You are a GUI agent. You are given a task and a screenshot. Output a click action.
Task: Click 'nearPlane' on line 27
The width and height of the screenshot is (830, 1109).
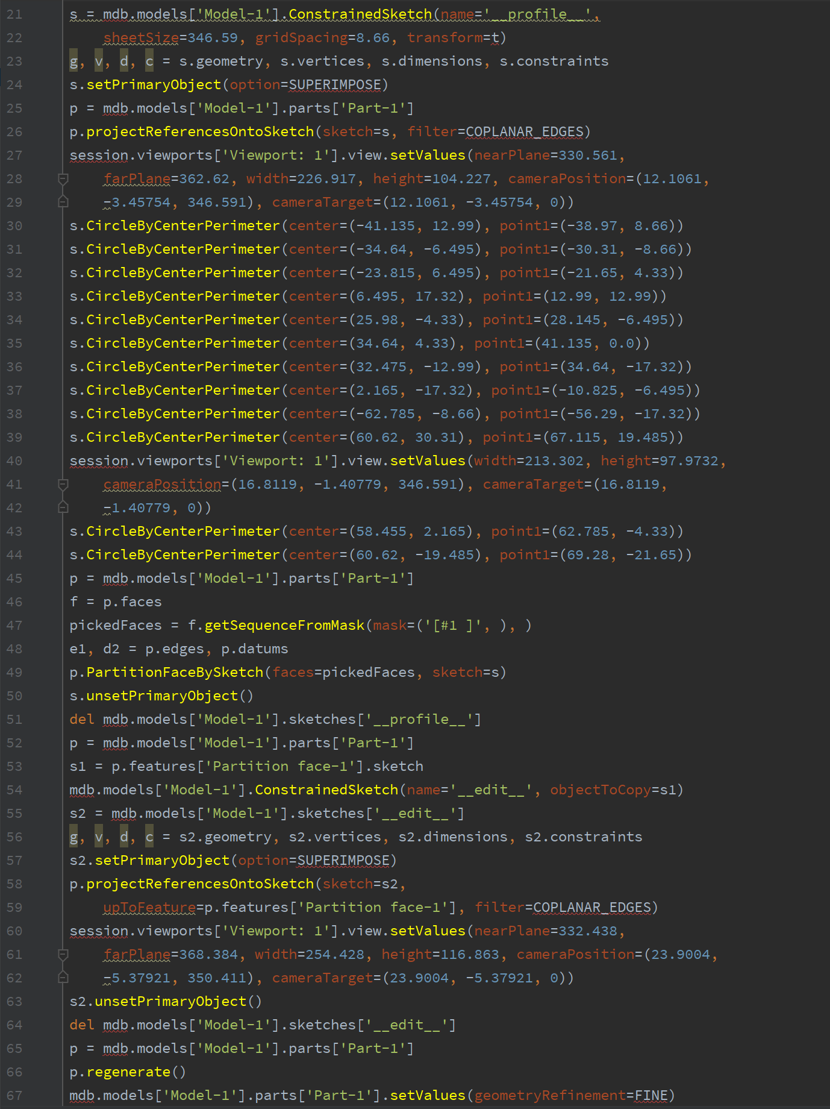[x=512, y=155]
